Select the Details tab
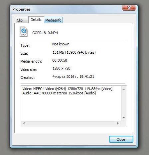The height and width of the screenshot is (155, 149). click(36, 20)
